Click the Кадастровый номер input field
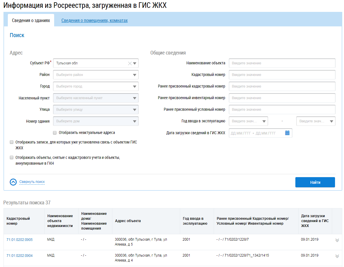Image resolution: width=344 pixels, height=267 pixels. 282,75
